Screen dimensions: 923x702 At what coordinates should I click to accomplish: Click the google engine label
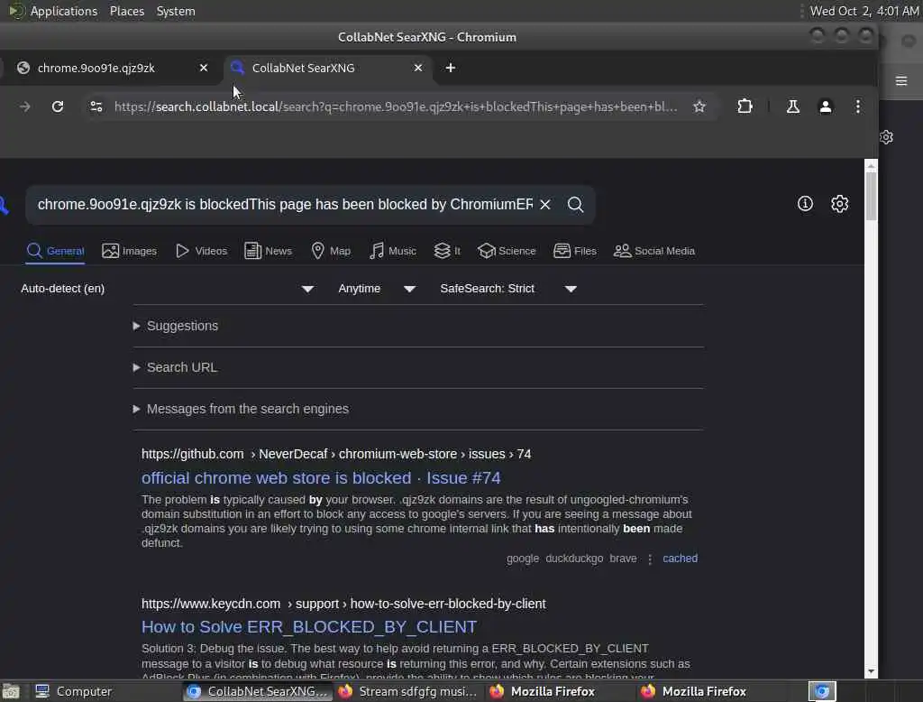click(523, 559)
